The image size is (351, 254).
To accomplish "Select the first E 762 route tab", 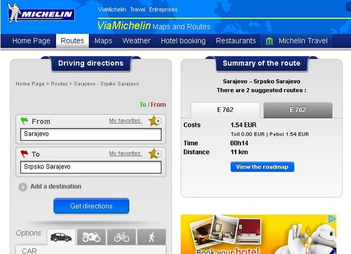I will coord(225,110).
